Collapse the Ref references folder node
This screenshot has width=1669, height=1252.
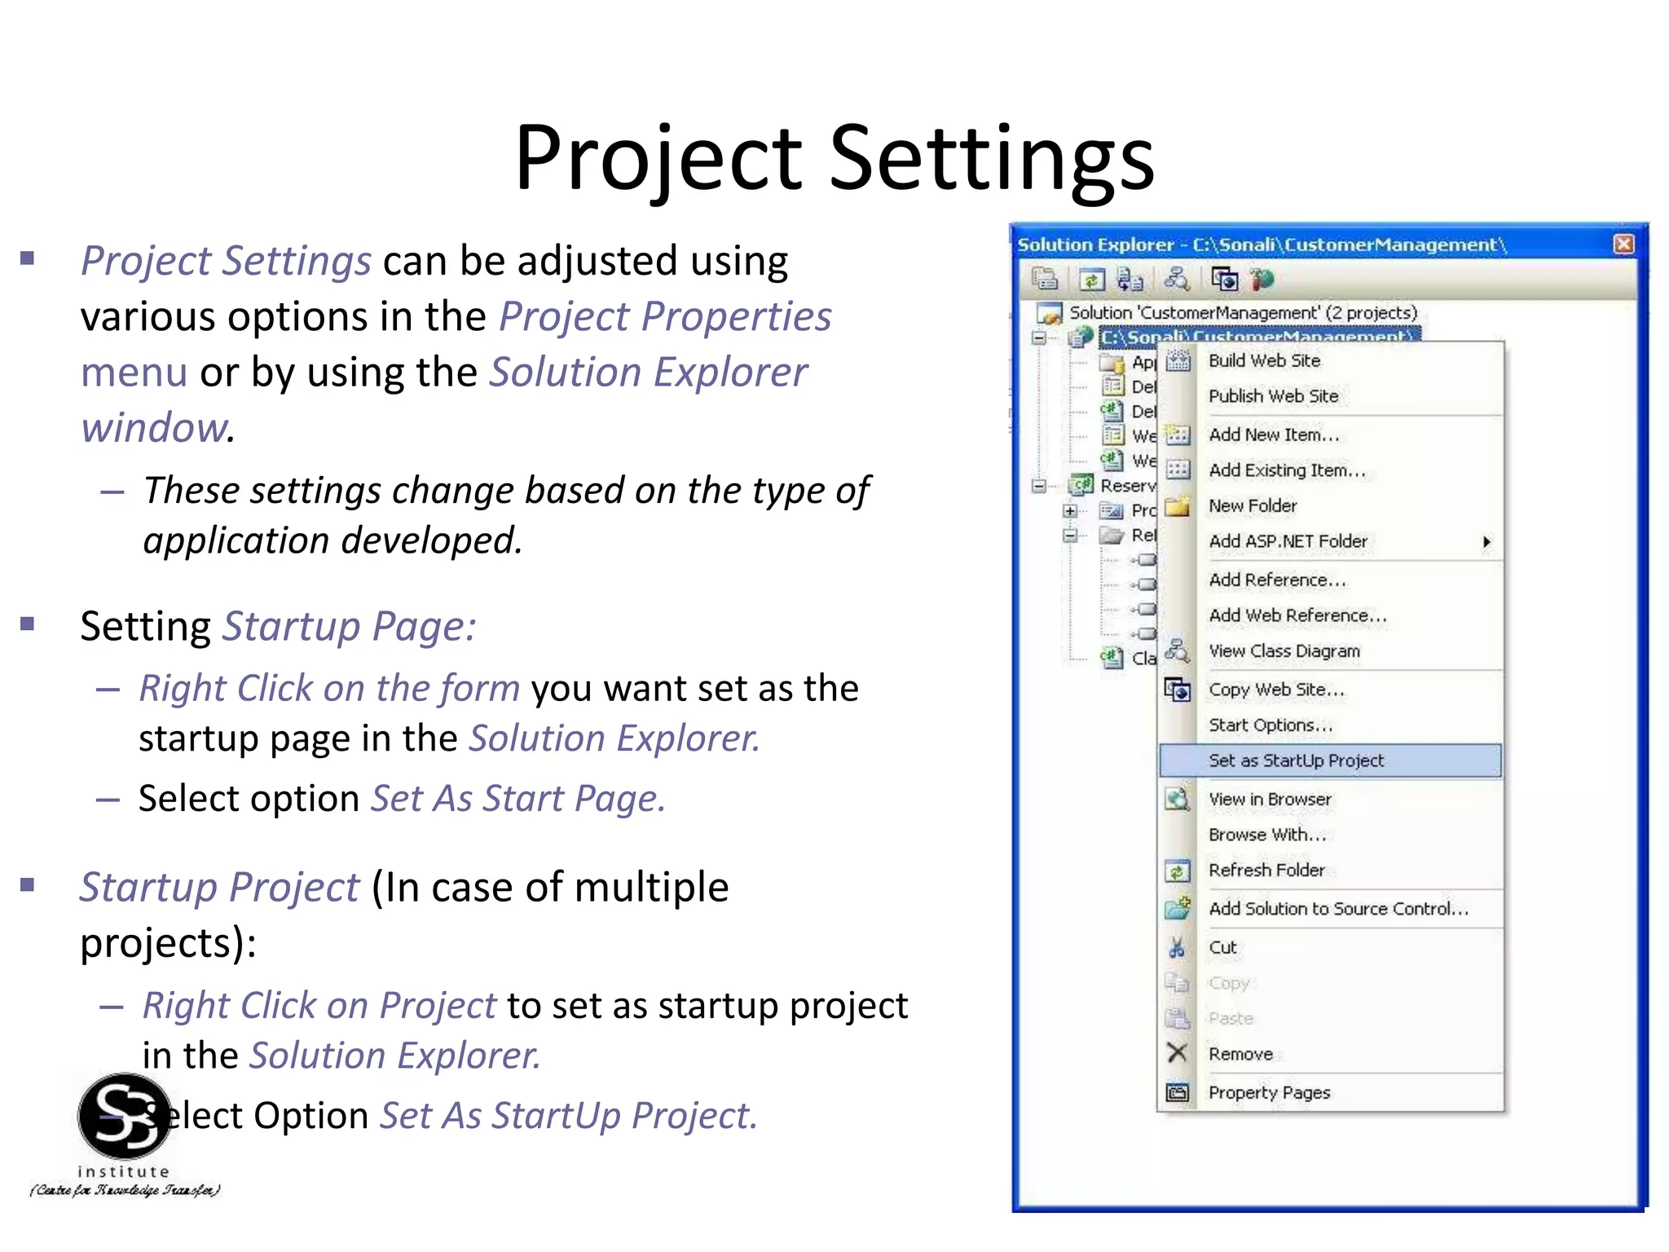click(1070, 536)
